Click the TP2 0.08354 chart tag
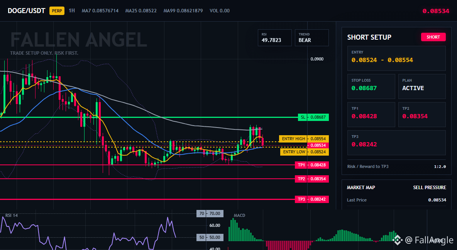Image resolution: width=457 pixels, height=250 pixels. coord(311,179)
